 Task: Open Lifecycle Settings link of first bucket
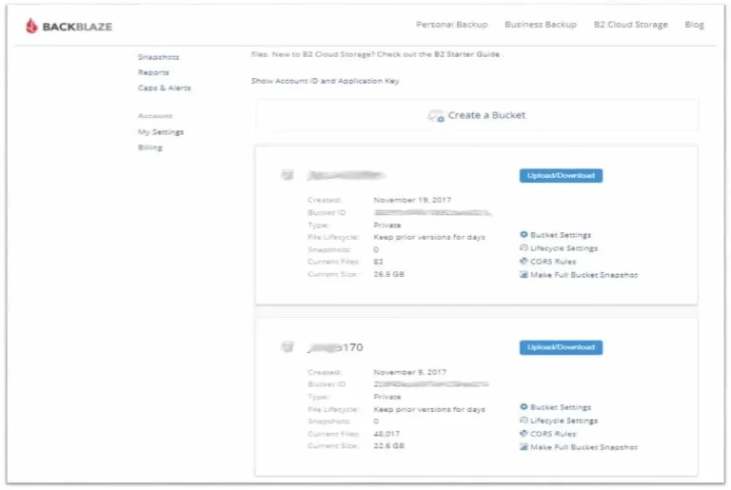click(x=564, y=248)
